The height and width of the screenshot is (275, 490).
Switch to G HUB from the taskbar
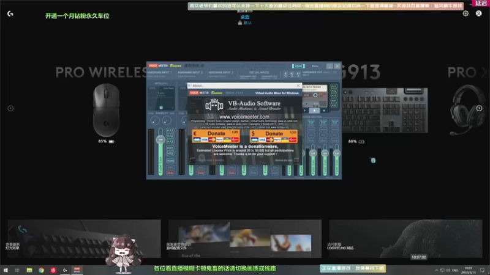coord(65,270)
